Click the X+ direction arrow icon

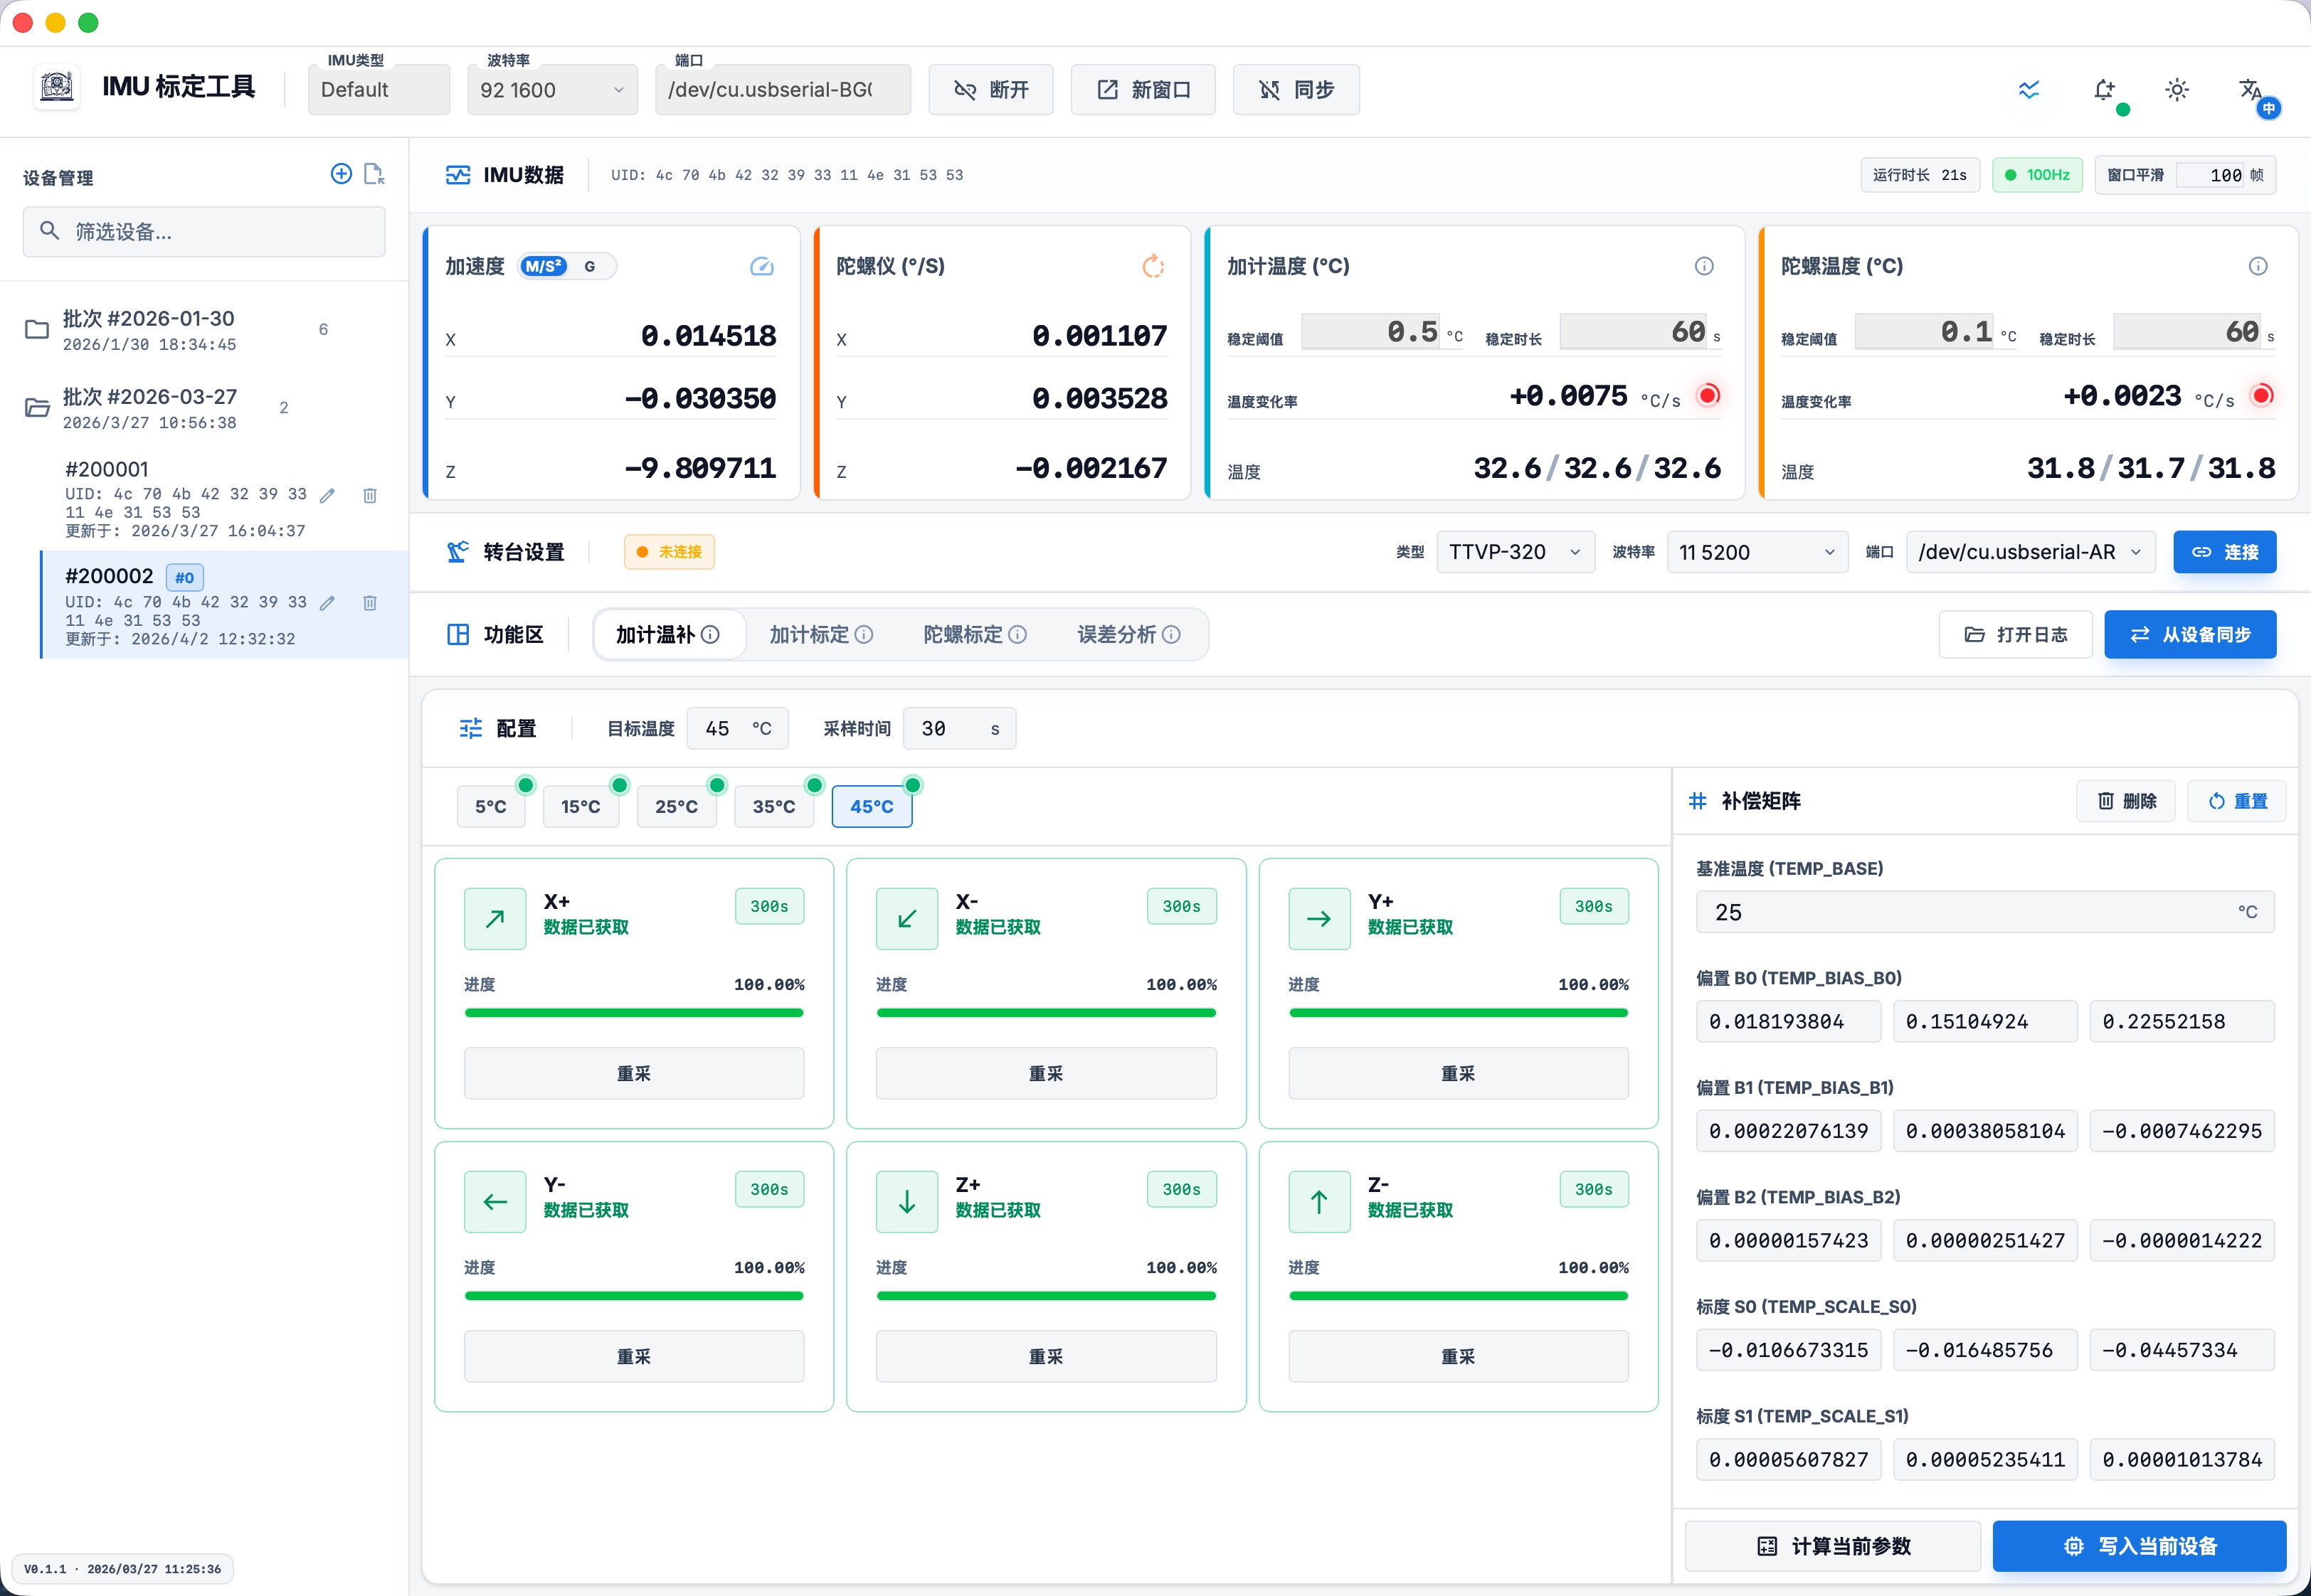click(495, 918)
